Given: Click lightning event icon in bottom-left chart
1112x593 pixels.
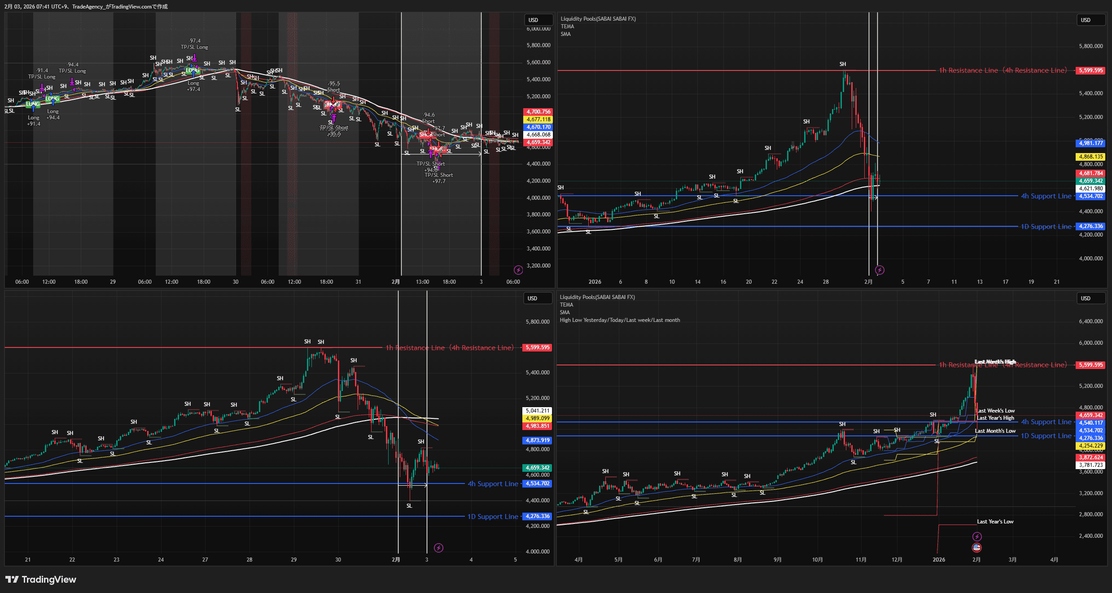Looking at the screenshot, I should tap(439, 548).
